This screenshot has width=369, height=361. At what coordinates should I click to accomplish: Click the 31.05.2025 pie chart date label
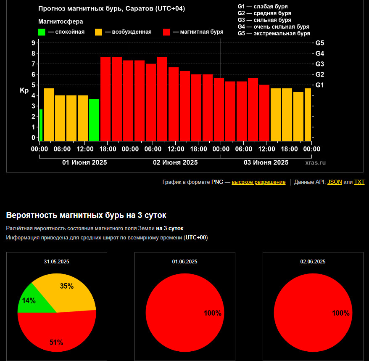tap(56, 261)
